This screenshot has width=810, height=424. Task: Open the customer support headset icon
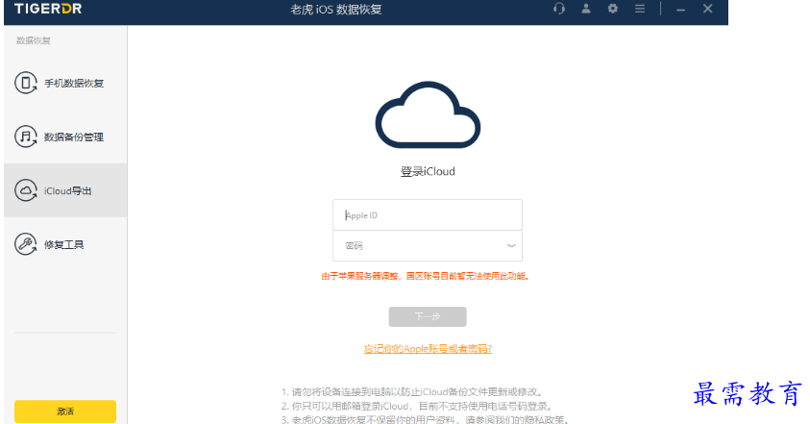coord(559,9)
